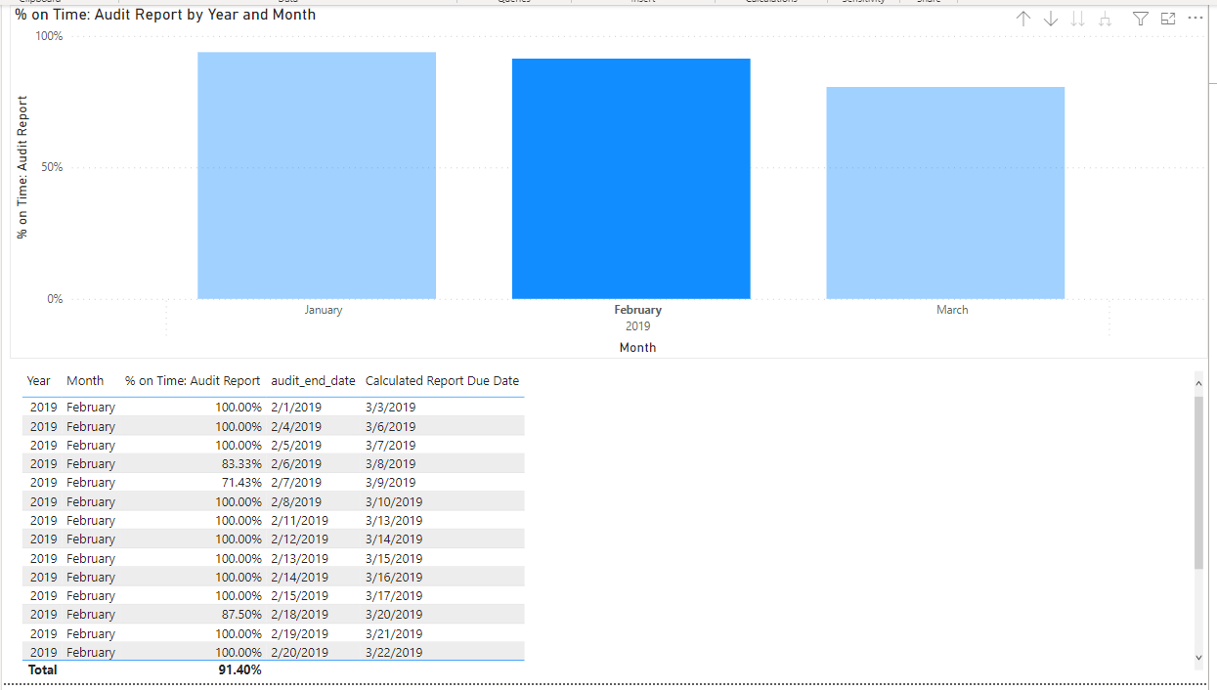Select the January bar in the chart
This screenshot has width=1217, height=690.
coord(317,175)
